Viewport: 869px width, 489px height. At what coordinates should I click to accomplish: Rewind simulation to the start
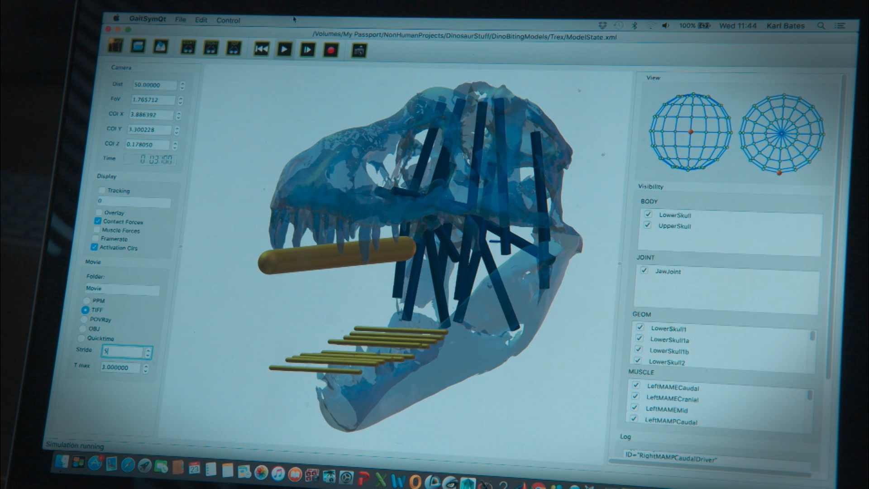click(x=262, y=49)
